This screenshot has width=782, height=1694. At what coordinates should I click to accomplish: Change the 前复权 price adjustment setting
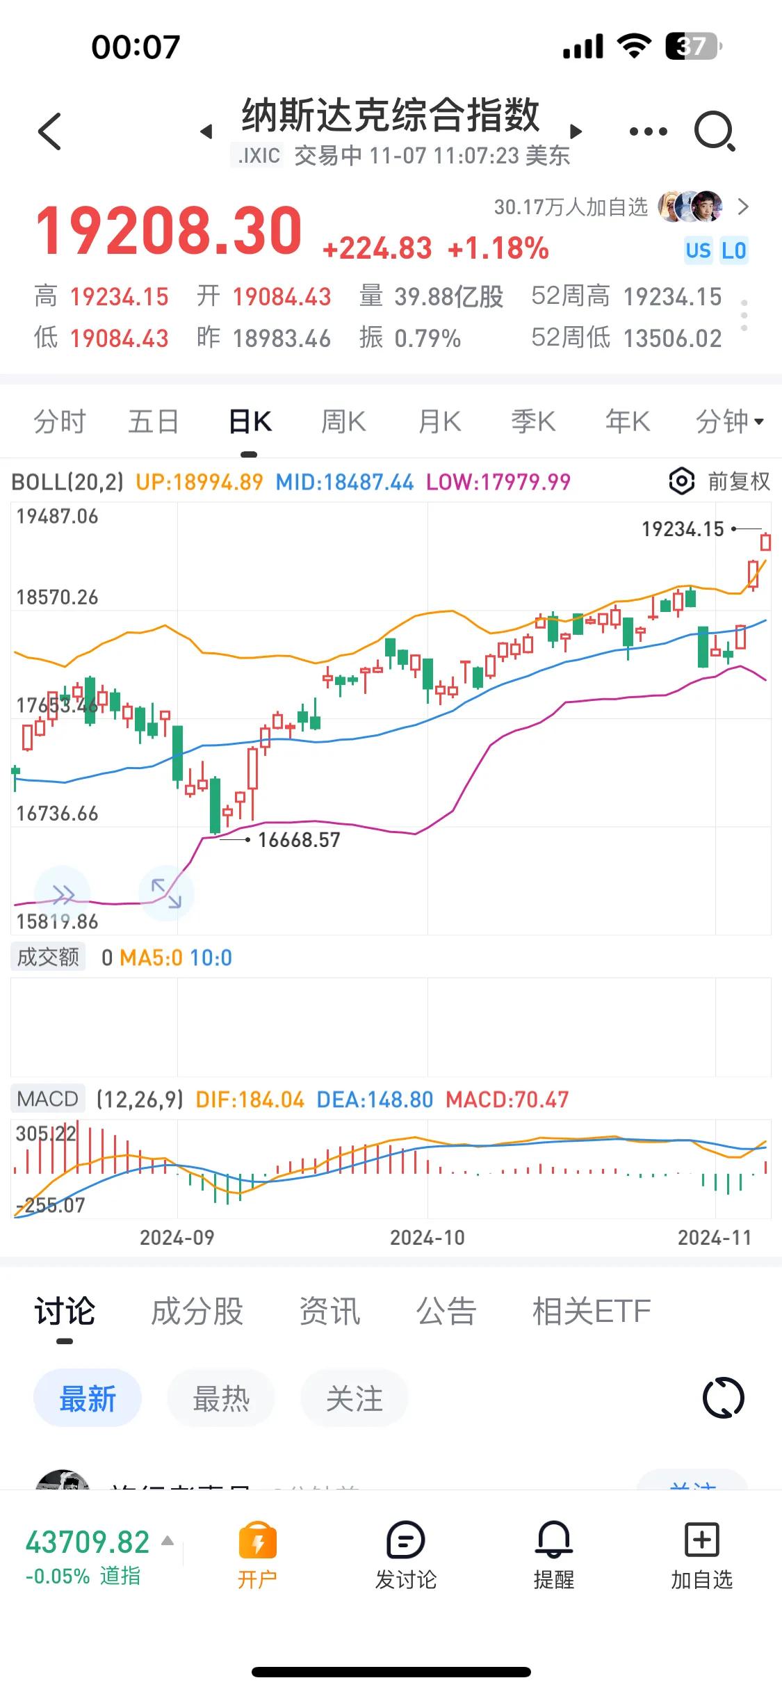point(739,481)
